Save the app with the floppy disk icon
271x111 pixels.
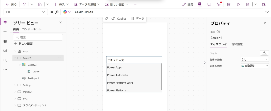coord(248,4)
